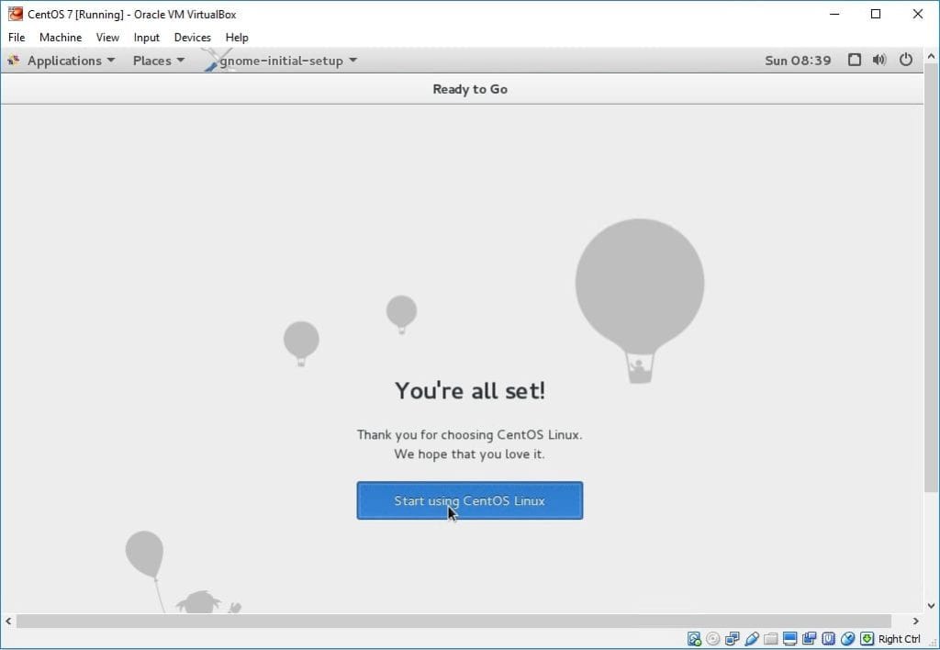Open the Help menu
Image resolution: width=940 pixels, height=650 pixels.
(237, 37)
